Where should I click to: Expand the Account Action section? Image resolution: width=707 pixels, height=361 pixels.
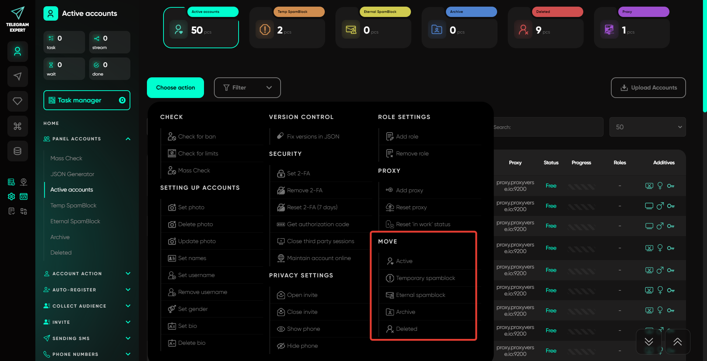point(128,274)
